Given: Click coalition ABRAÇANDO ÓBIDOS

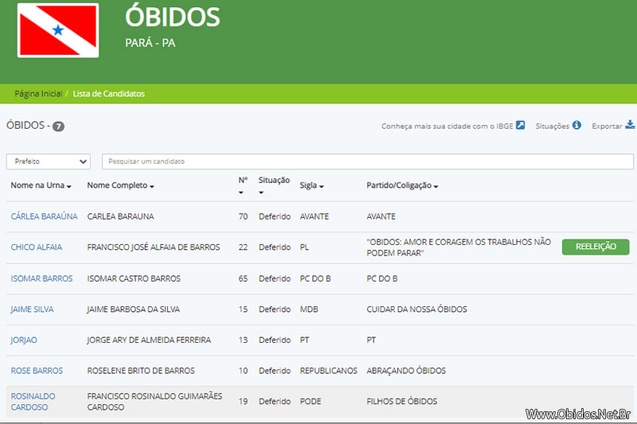Looking at the screenshot, I should [x=406, y=371].
